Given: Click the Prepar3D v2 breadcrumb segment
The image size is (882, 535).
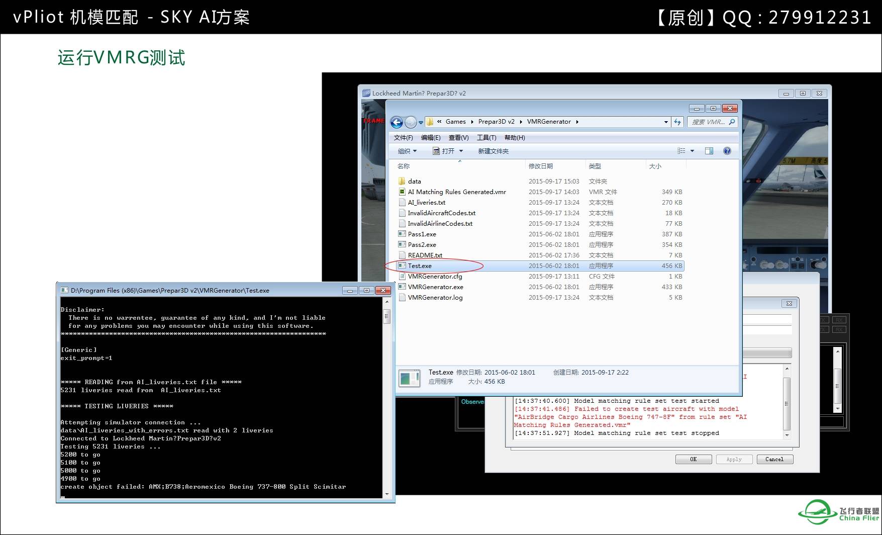Looking at the screenshot, I should point(496,122).
